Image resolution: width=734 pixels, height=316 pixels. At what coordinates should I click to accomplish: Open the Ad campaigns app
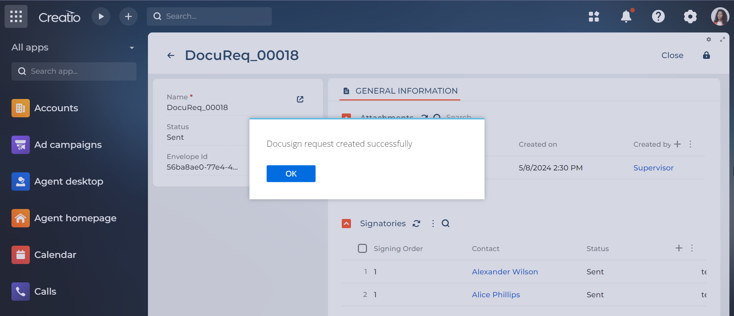[x=57, y=145]
